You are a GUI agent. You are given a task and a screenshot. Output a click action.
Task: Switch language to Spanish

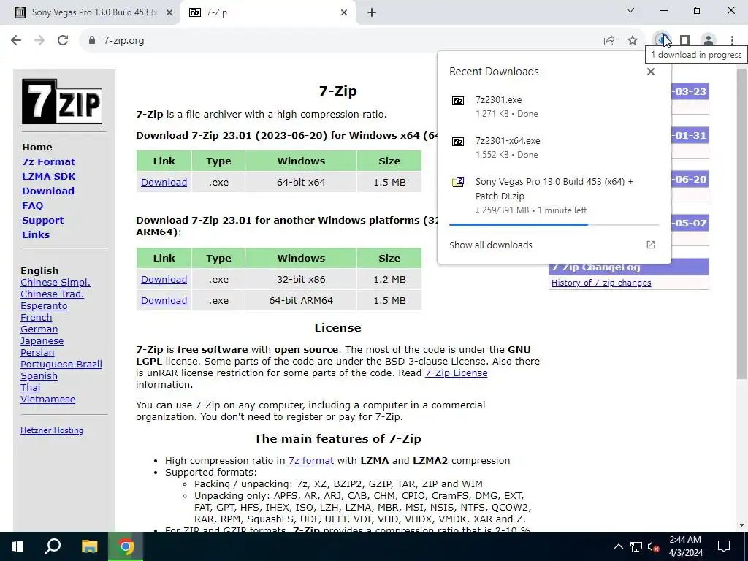(39, 376)
